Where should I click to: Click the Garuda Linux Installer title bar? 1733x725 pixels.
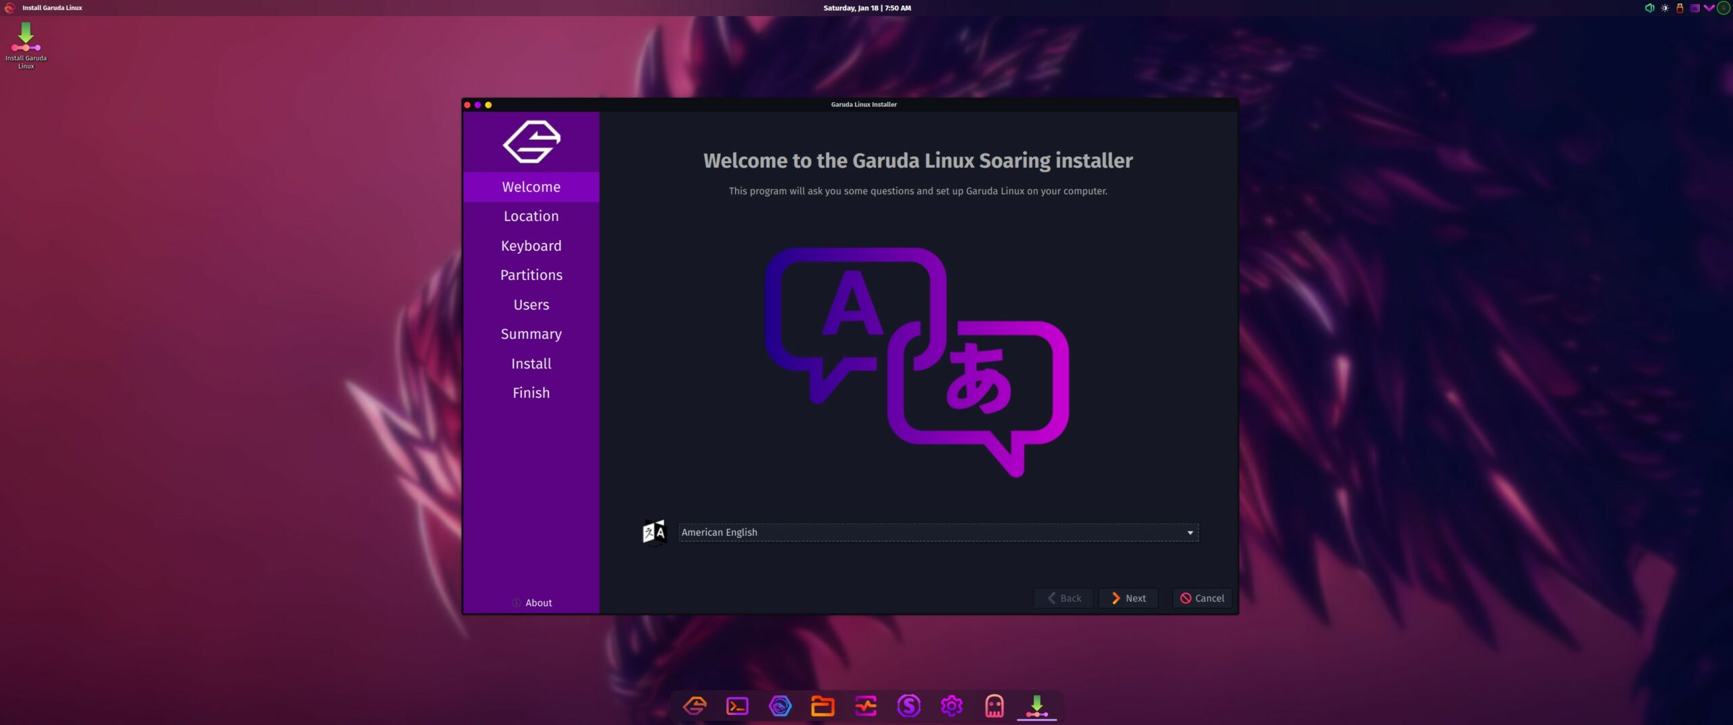pos(864,105)
